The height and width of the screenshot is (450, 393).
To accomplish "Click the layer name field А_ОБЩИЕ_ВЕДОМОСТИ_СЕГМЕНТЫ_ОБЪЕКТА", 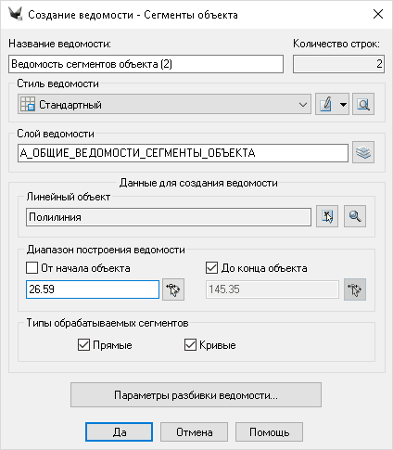I will 183,153.
